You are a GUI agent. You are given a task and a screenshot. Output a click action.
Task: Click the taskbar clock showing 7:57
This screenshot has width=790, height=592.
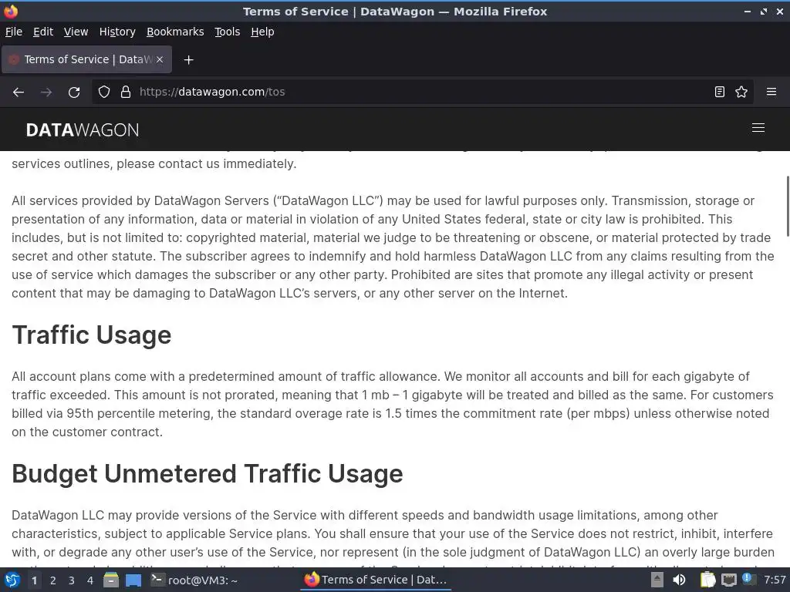pos(775,580)
